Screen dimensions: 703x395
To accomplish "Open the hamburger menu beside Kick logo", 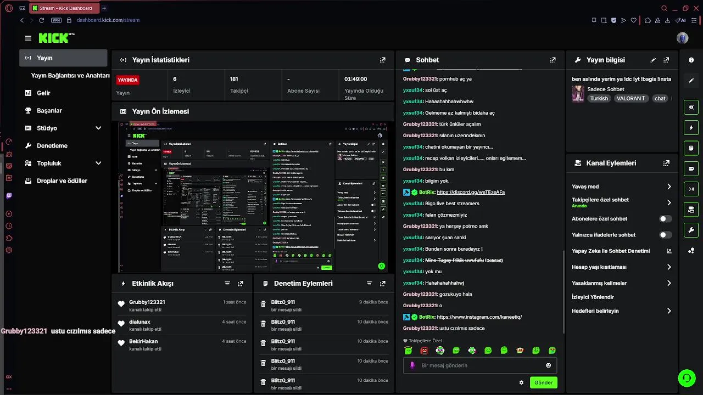I will point(28,38).
